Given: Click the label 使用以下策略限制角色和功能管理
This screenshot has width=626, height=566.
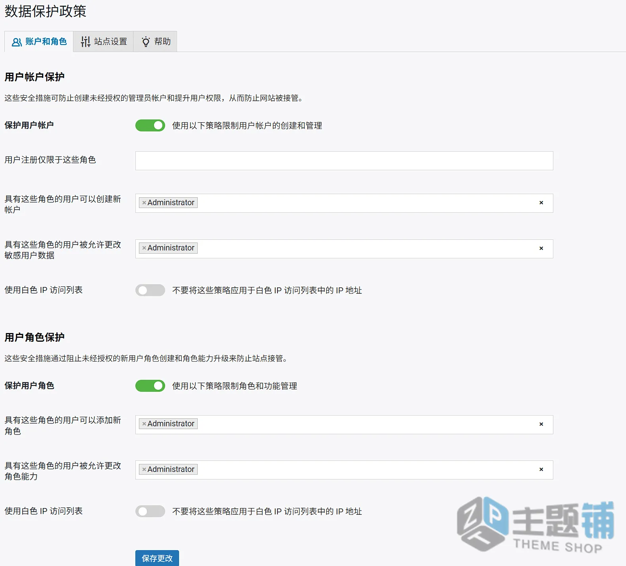Looking at the screenshot, I should coord(235,386).
